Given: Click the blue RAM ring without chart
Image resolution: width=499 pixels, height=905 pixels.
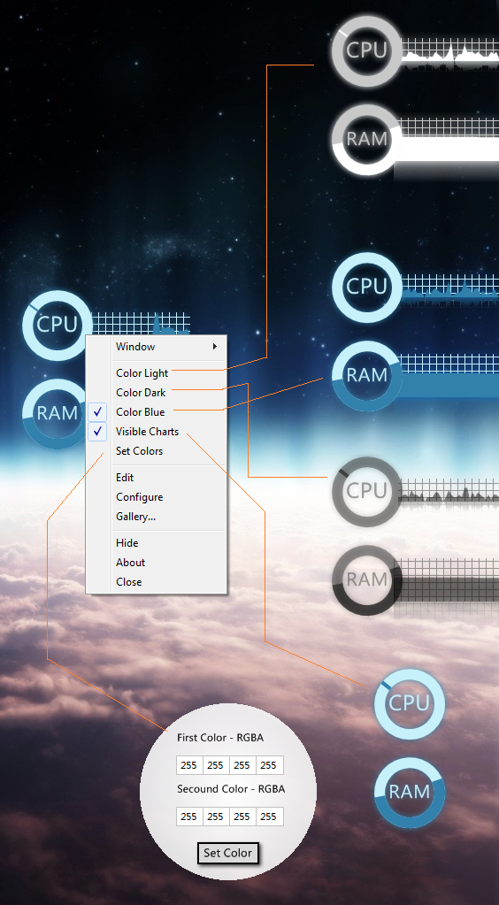Looking at the screenshot, I should (409, 792).
